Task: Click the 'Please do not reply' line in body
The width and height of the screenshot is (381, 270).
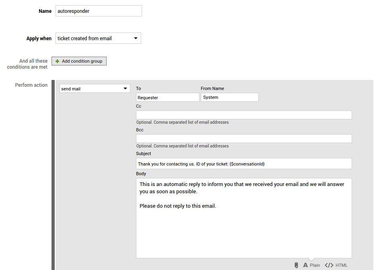Action: point(178,206)
